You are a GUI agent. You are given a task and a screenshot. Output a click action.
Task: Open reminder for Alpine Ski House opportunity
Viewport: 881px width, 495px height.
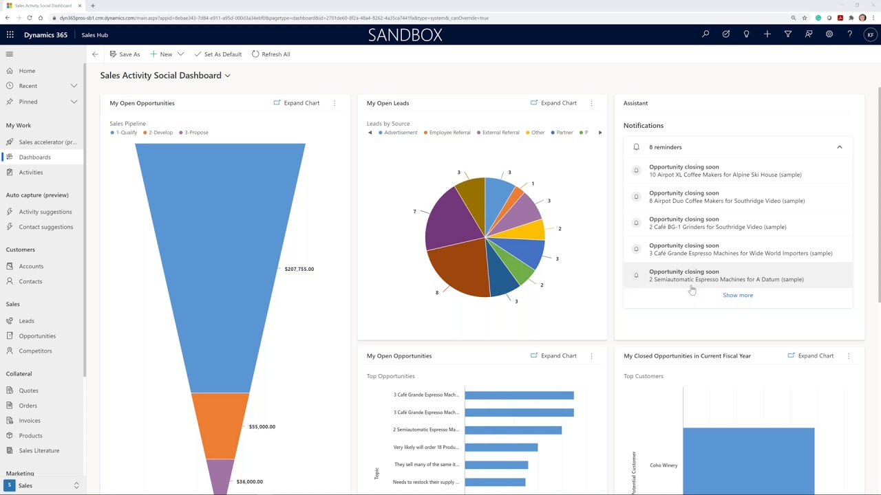(738, 170)
